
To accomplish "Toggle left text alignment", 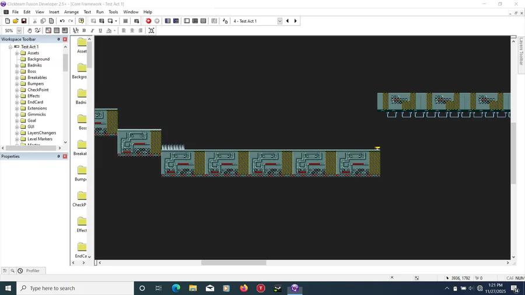I will pyautogui.click(x=124, y=30).
